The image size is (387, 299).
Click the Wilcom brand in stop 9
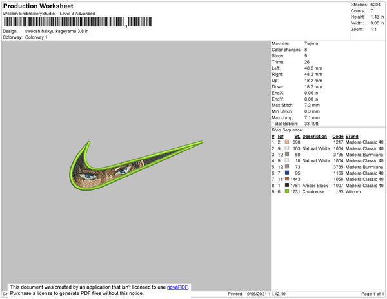click(353, 191)
